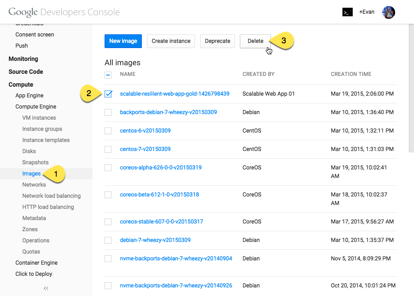This screenshot has width=414, height=296.
Task: Open App Engine in the sidebar
Action: coord(29,96)
